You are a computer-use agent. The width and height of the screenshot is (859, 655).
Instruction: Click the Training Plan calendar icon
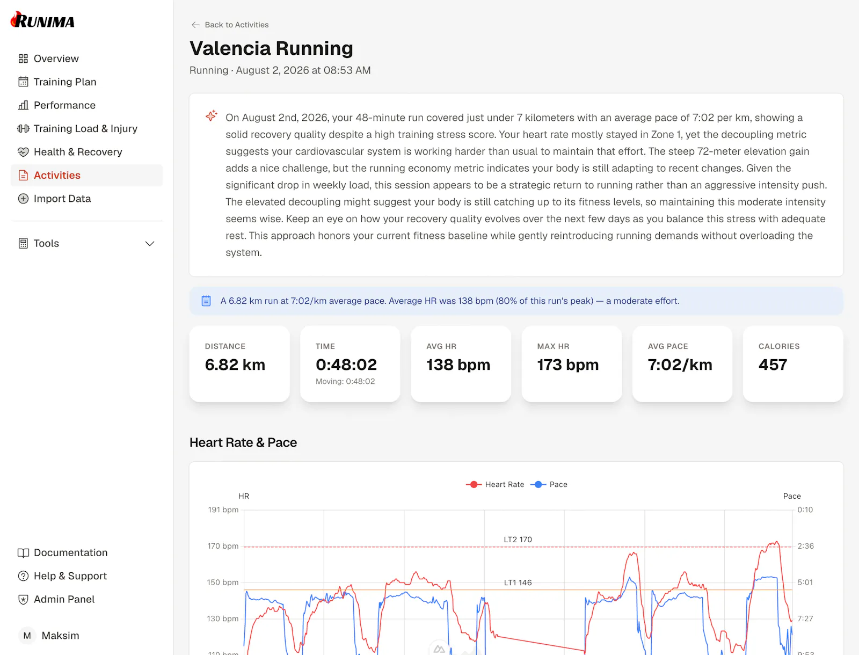23,82
